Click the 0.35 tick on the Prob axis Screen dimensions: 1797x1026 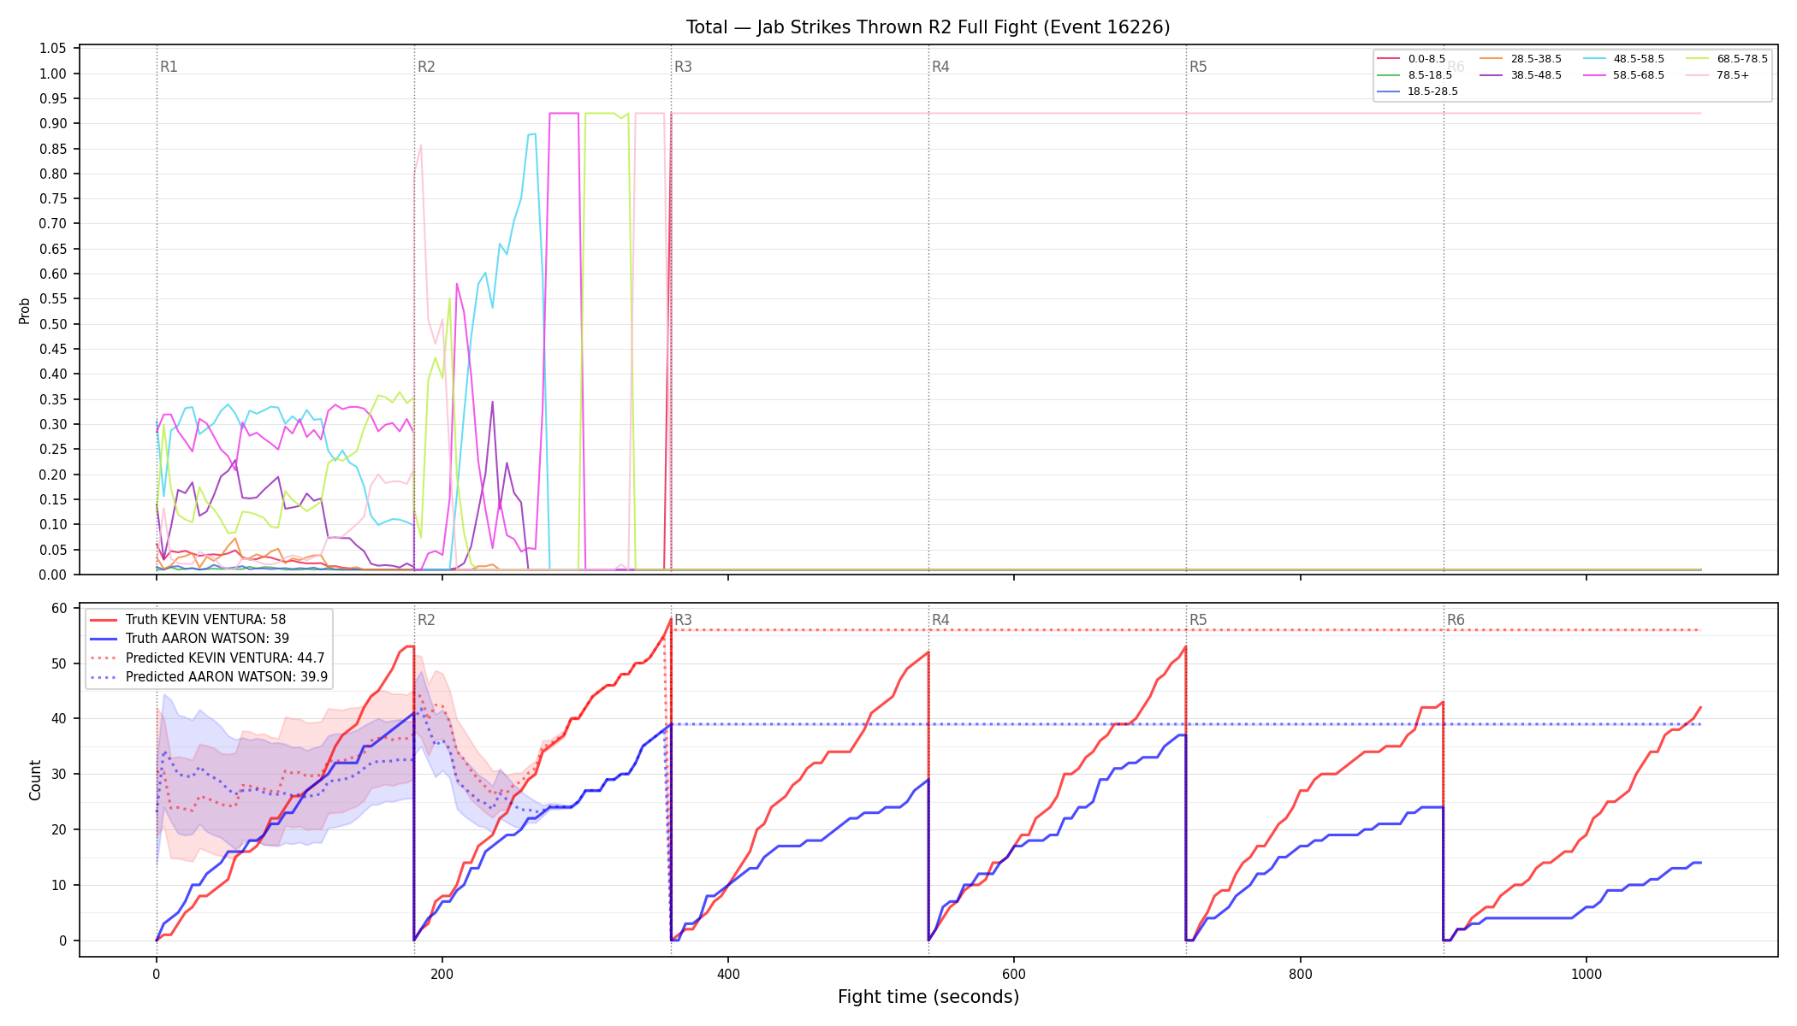pos(53,399)
